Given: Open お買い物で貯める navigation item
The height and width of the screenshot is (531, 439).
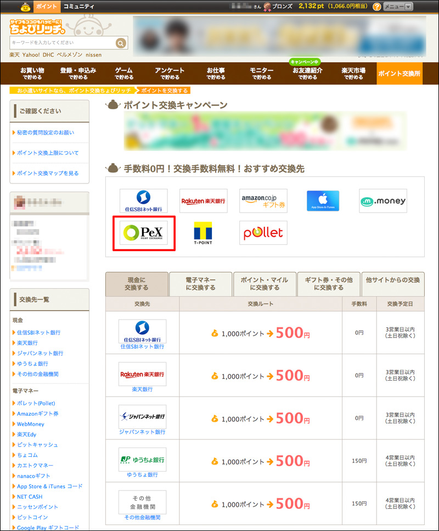Looking at the screenshot, I should (32, 74).
